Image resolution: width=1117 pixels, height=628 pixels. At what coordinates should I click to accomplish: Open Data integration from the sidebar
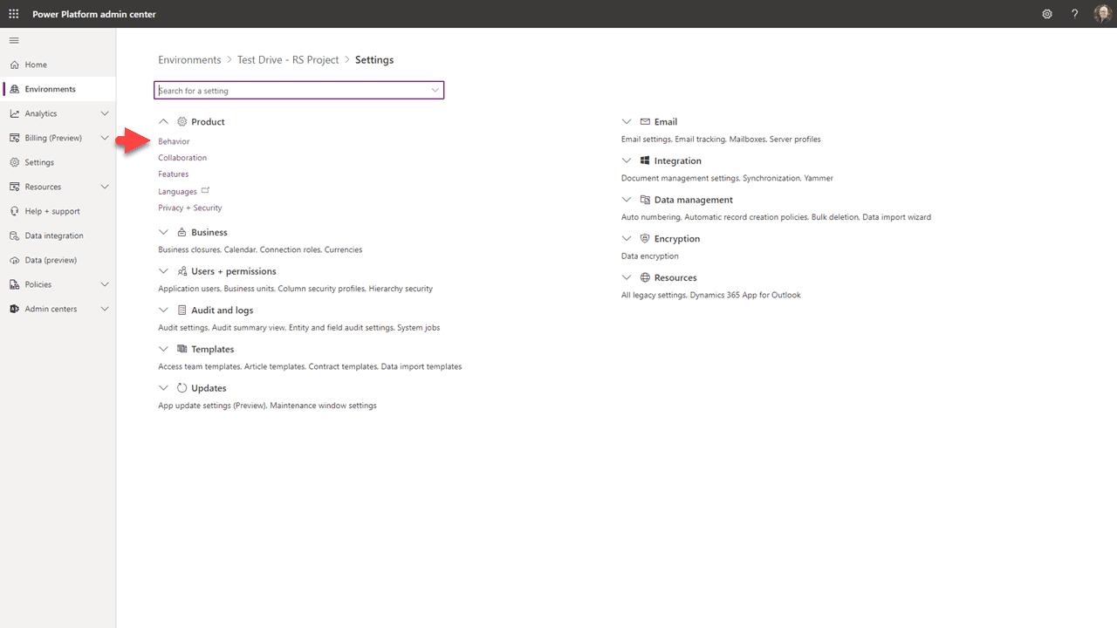[52, 235]
